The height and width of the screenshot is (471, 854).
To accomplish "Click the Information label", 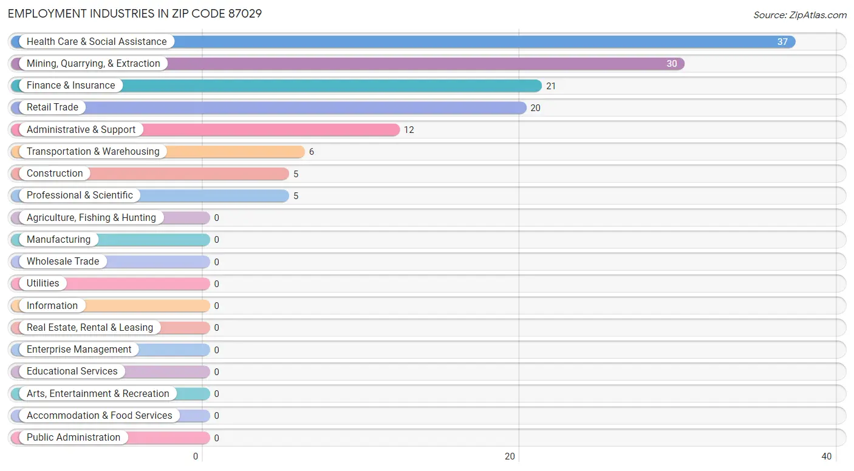I will (x=52, y=306).
